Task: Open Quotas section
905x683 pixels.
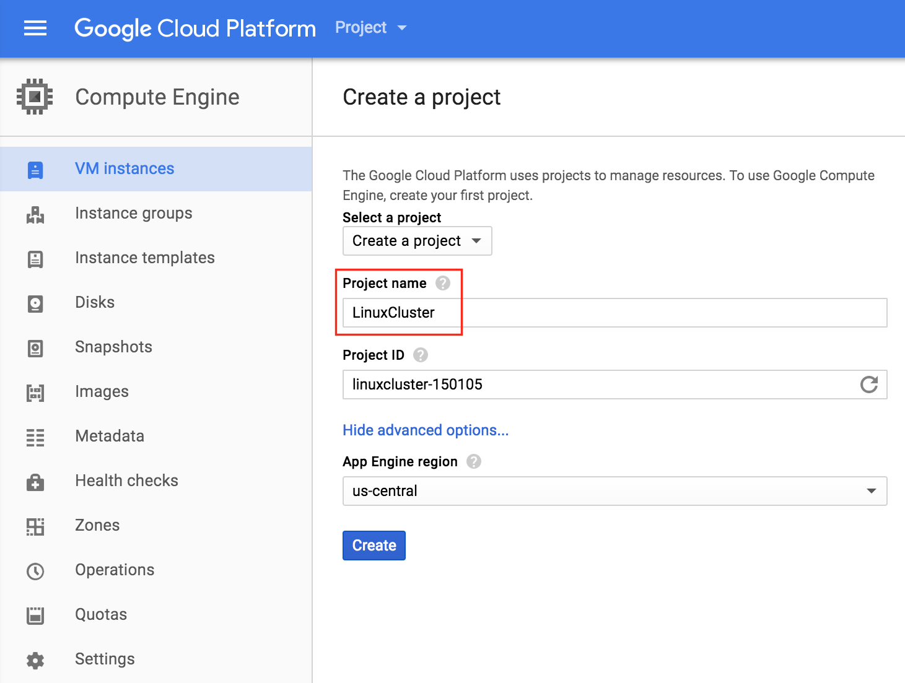Action: click(156, 615)
